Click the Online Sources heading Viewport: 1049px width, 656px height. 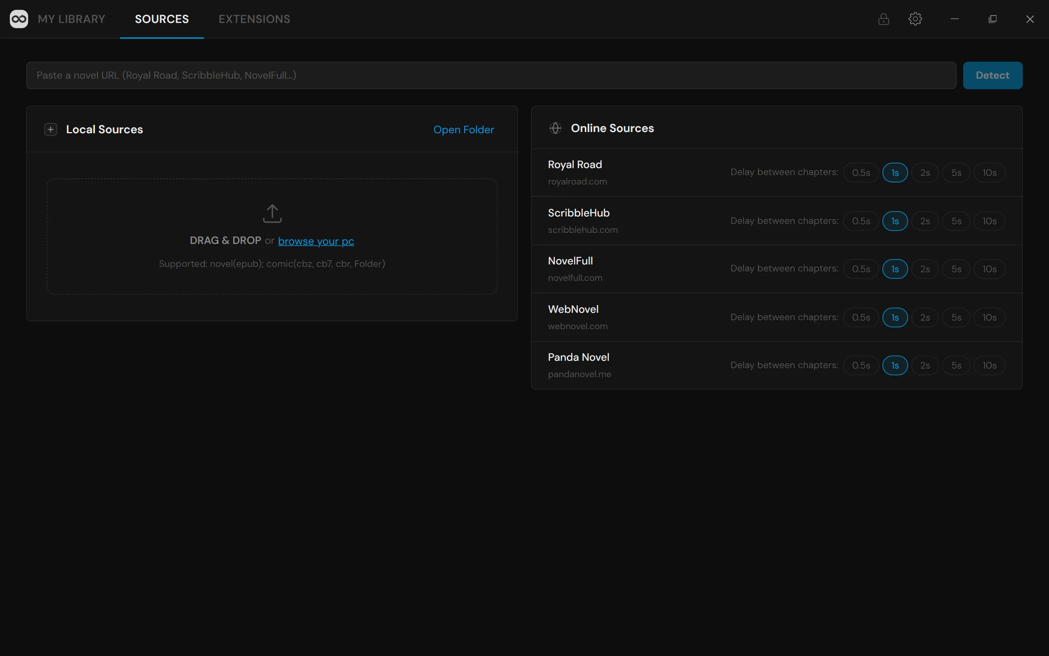612,128
